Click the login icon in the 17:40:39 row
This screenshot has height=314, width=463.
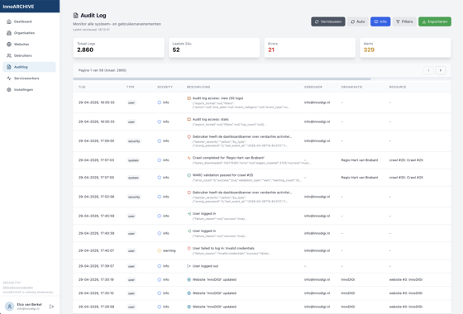tap(189, 231)
